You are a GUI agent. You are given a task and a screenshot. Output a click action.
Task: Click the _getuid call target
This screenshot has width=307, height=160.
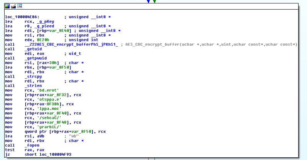[x=33, y=49]
